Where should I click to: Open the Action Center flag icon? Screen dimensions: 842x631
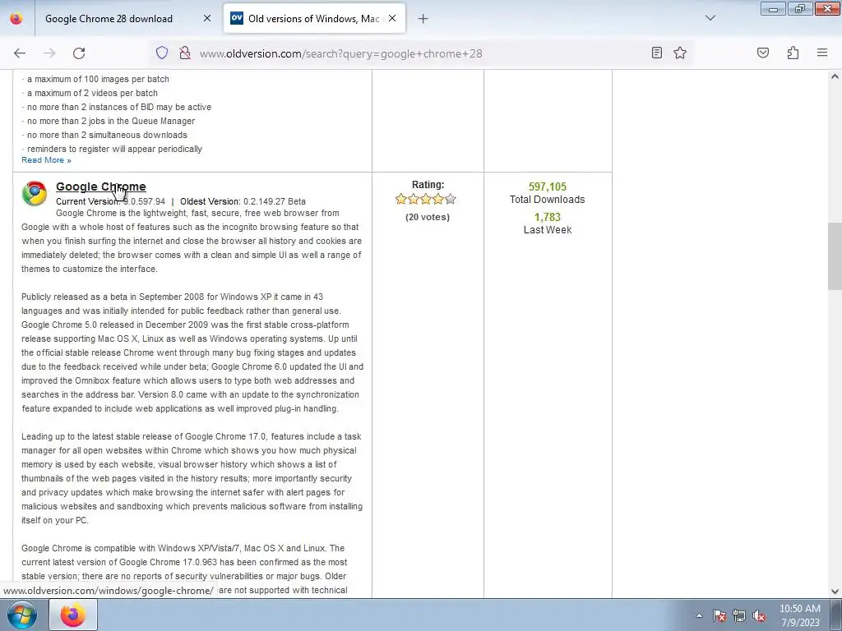click(x=719, y=615)
